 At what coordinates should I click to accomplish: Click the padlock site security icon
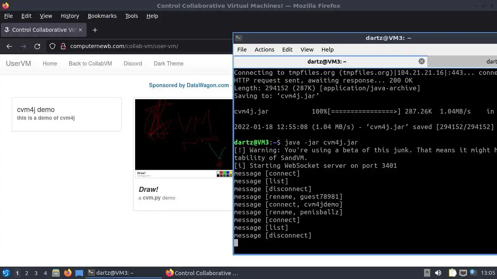point(63,46)
